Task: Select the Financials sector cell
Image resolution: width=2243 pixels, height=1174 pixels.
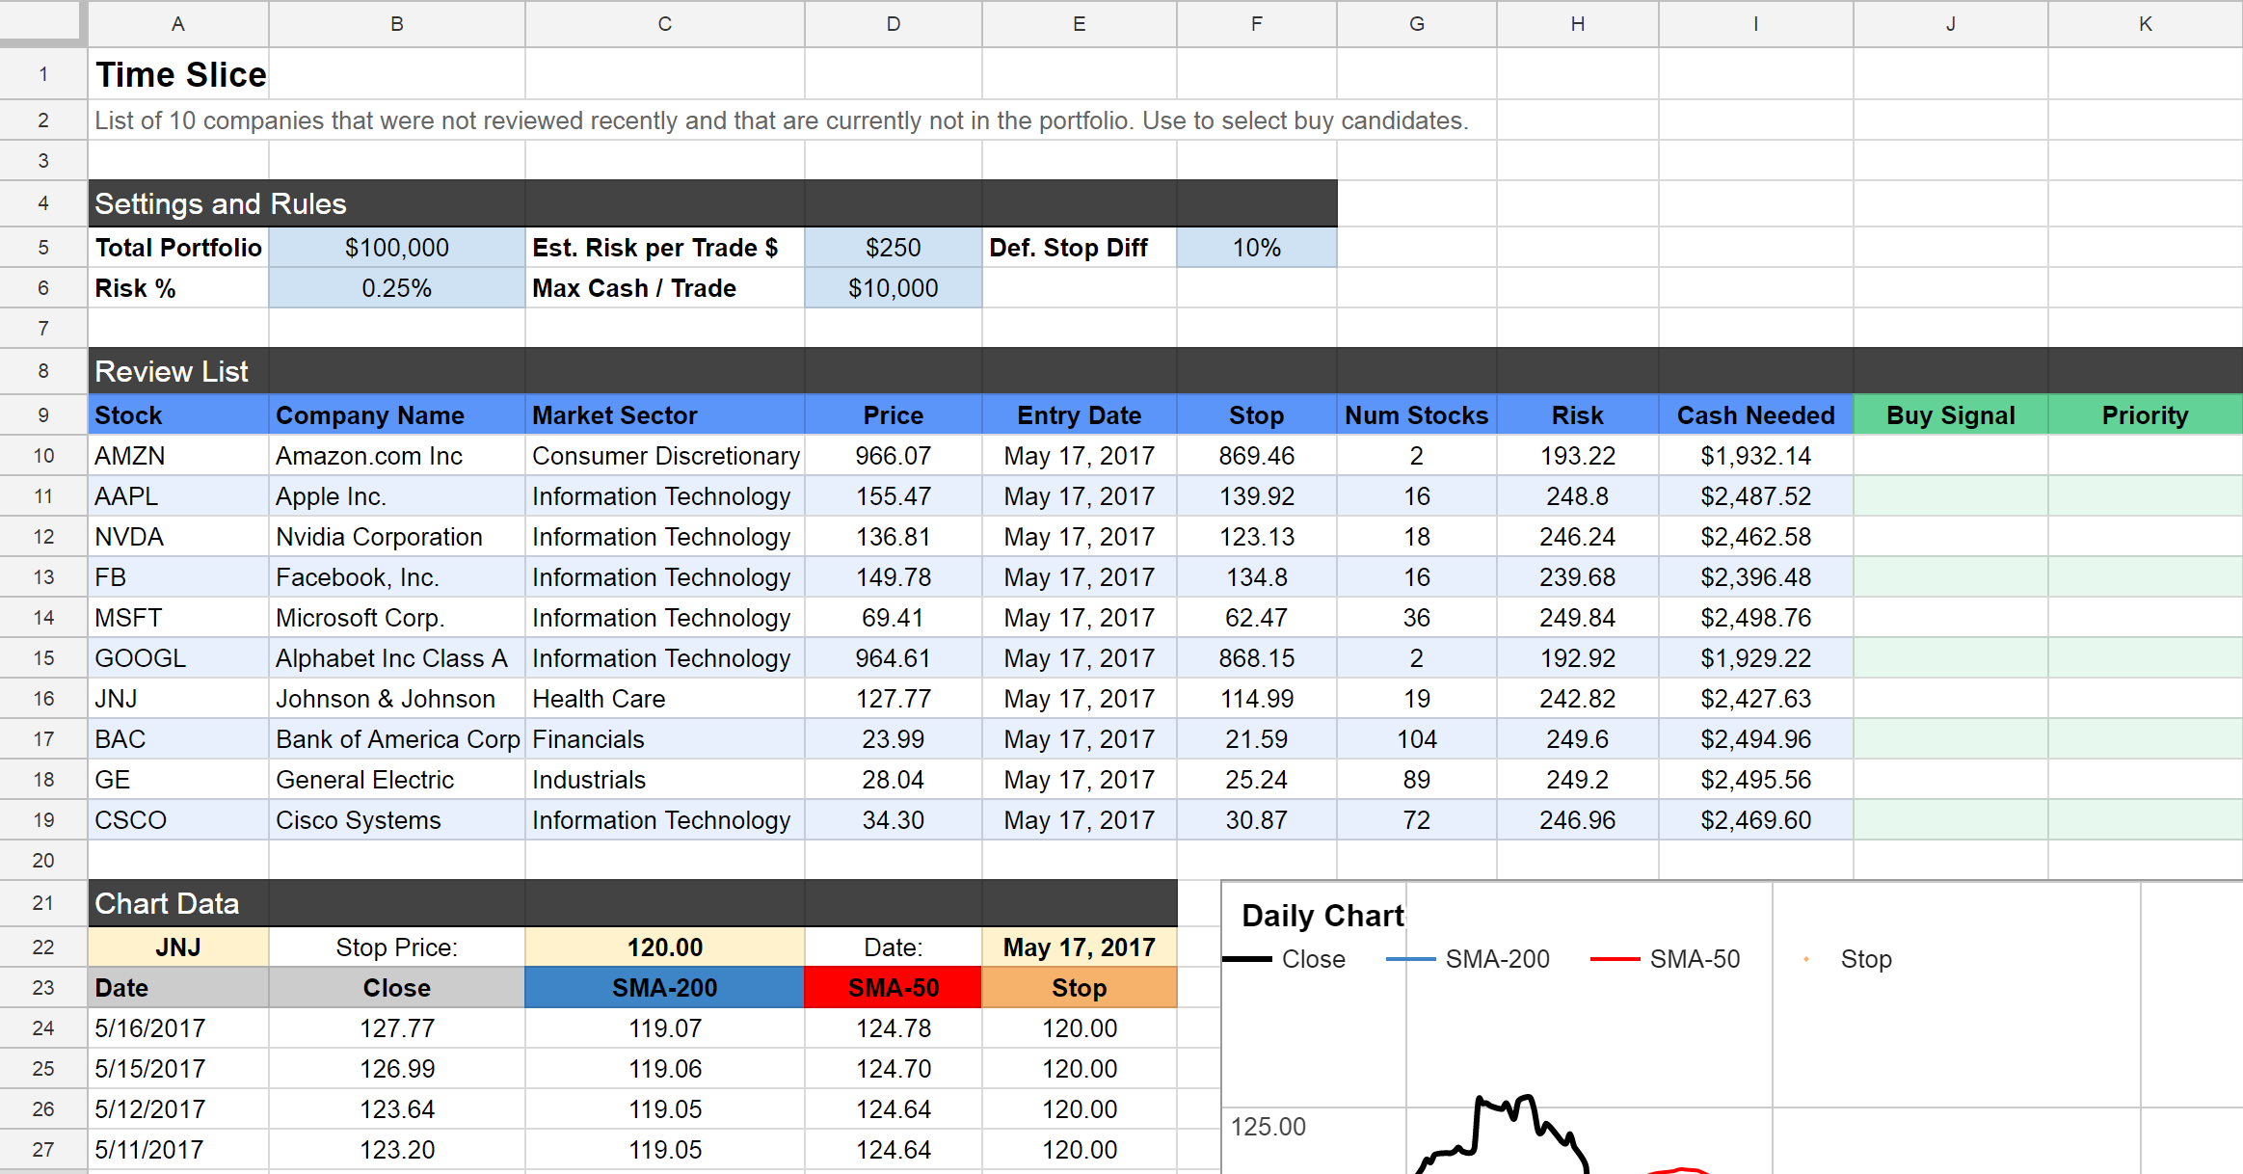Action: click(x=665, y=739)
